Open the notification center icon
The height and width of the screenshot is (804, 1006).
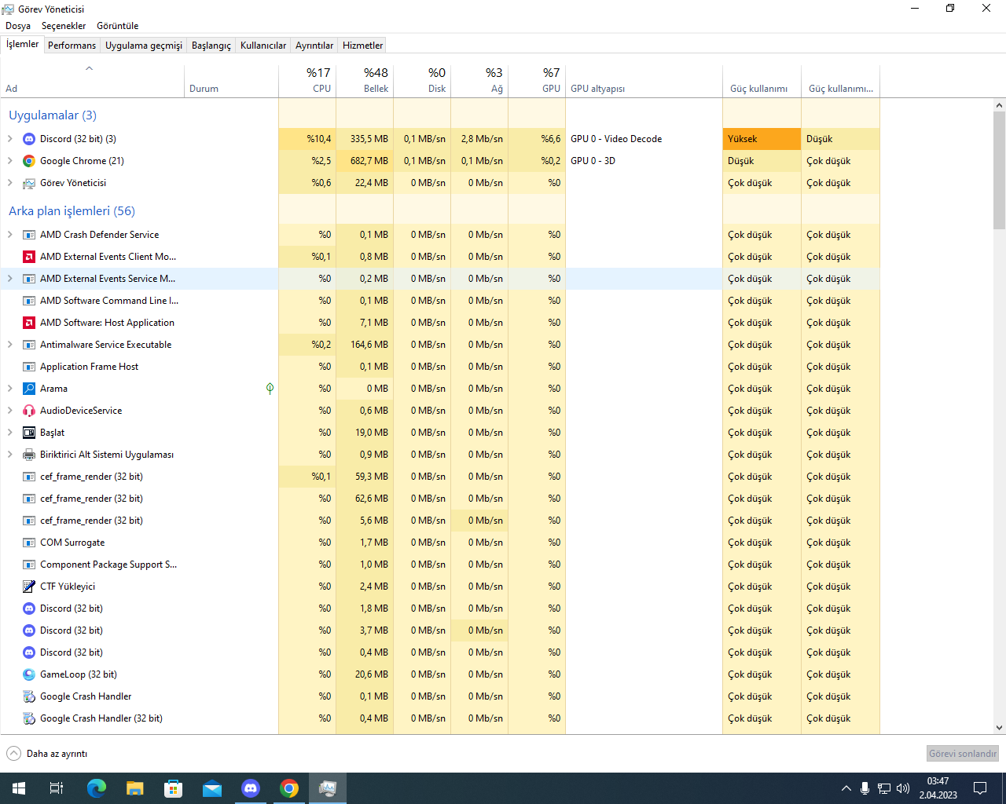[980, 788]
